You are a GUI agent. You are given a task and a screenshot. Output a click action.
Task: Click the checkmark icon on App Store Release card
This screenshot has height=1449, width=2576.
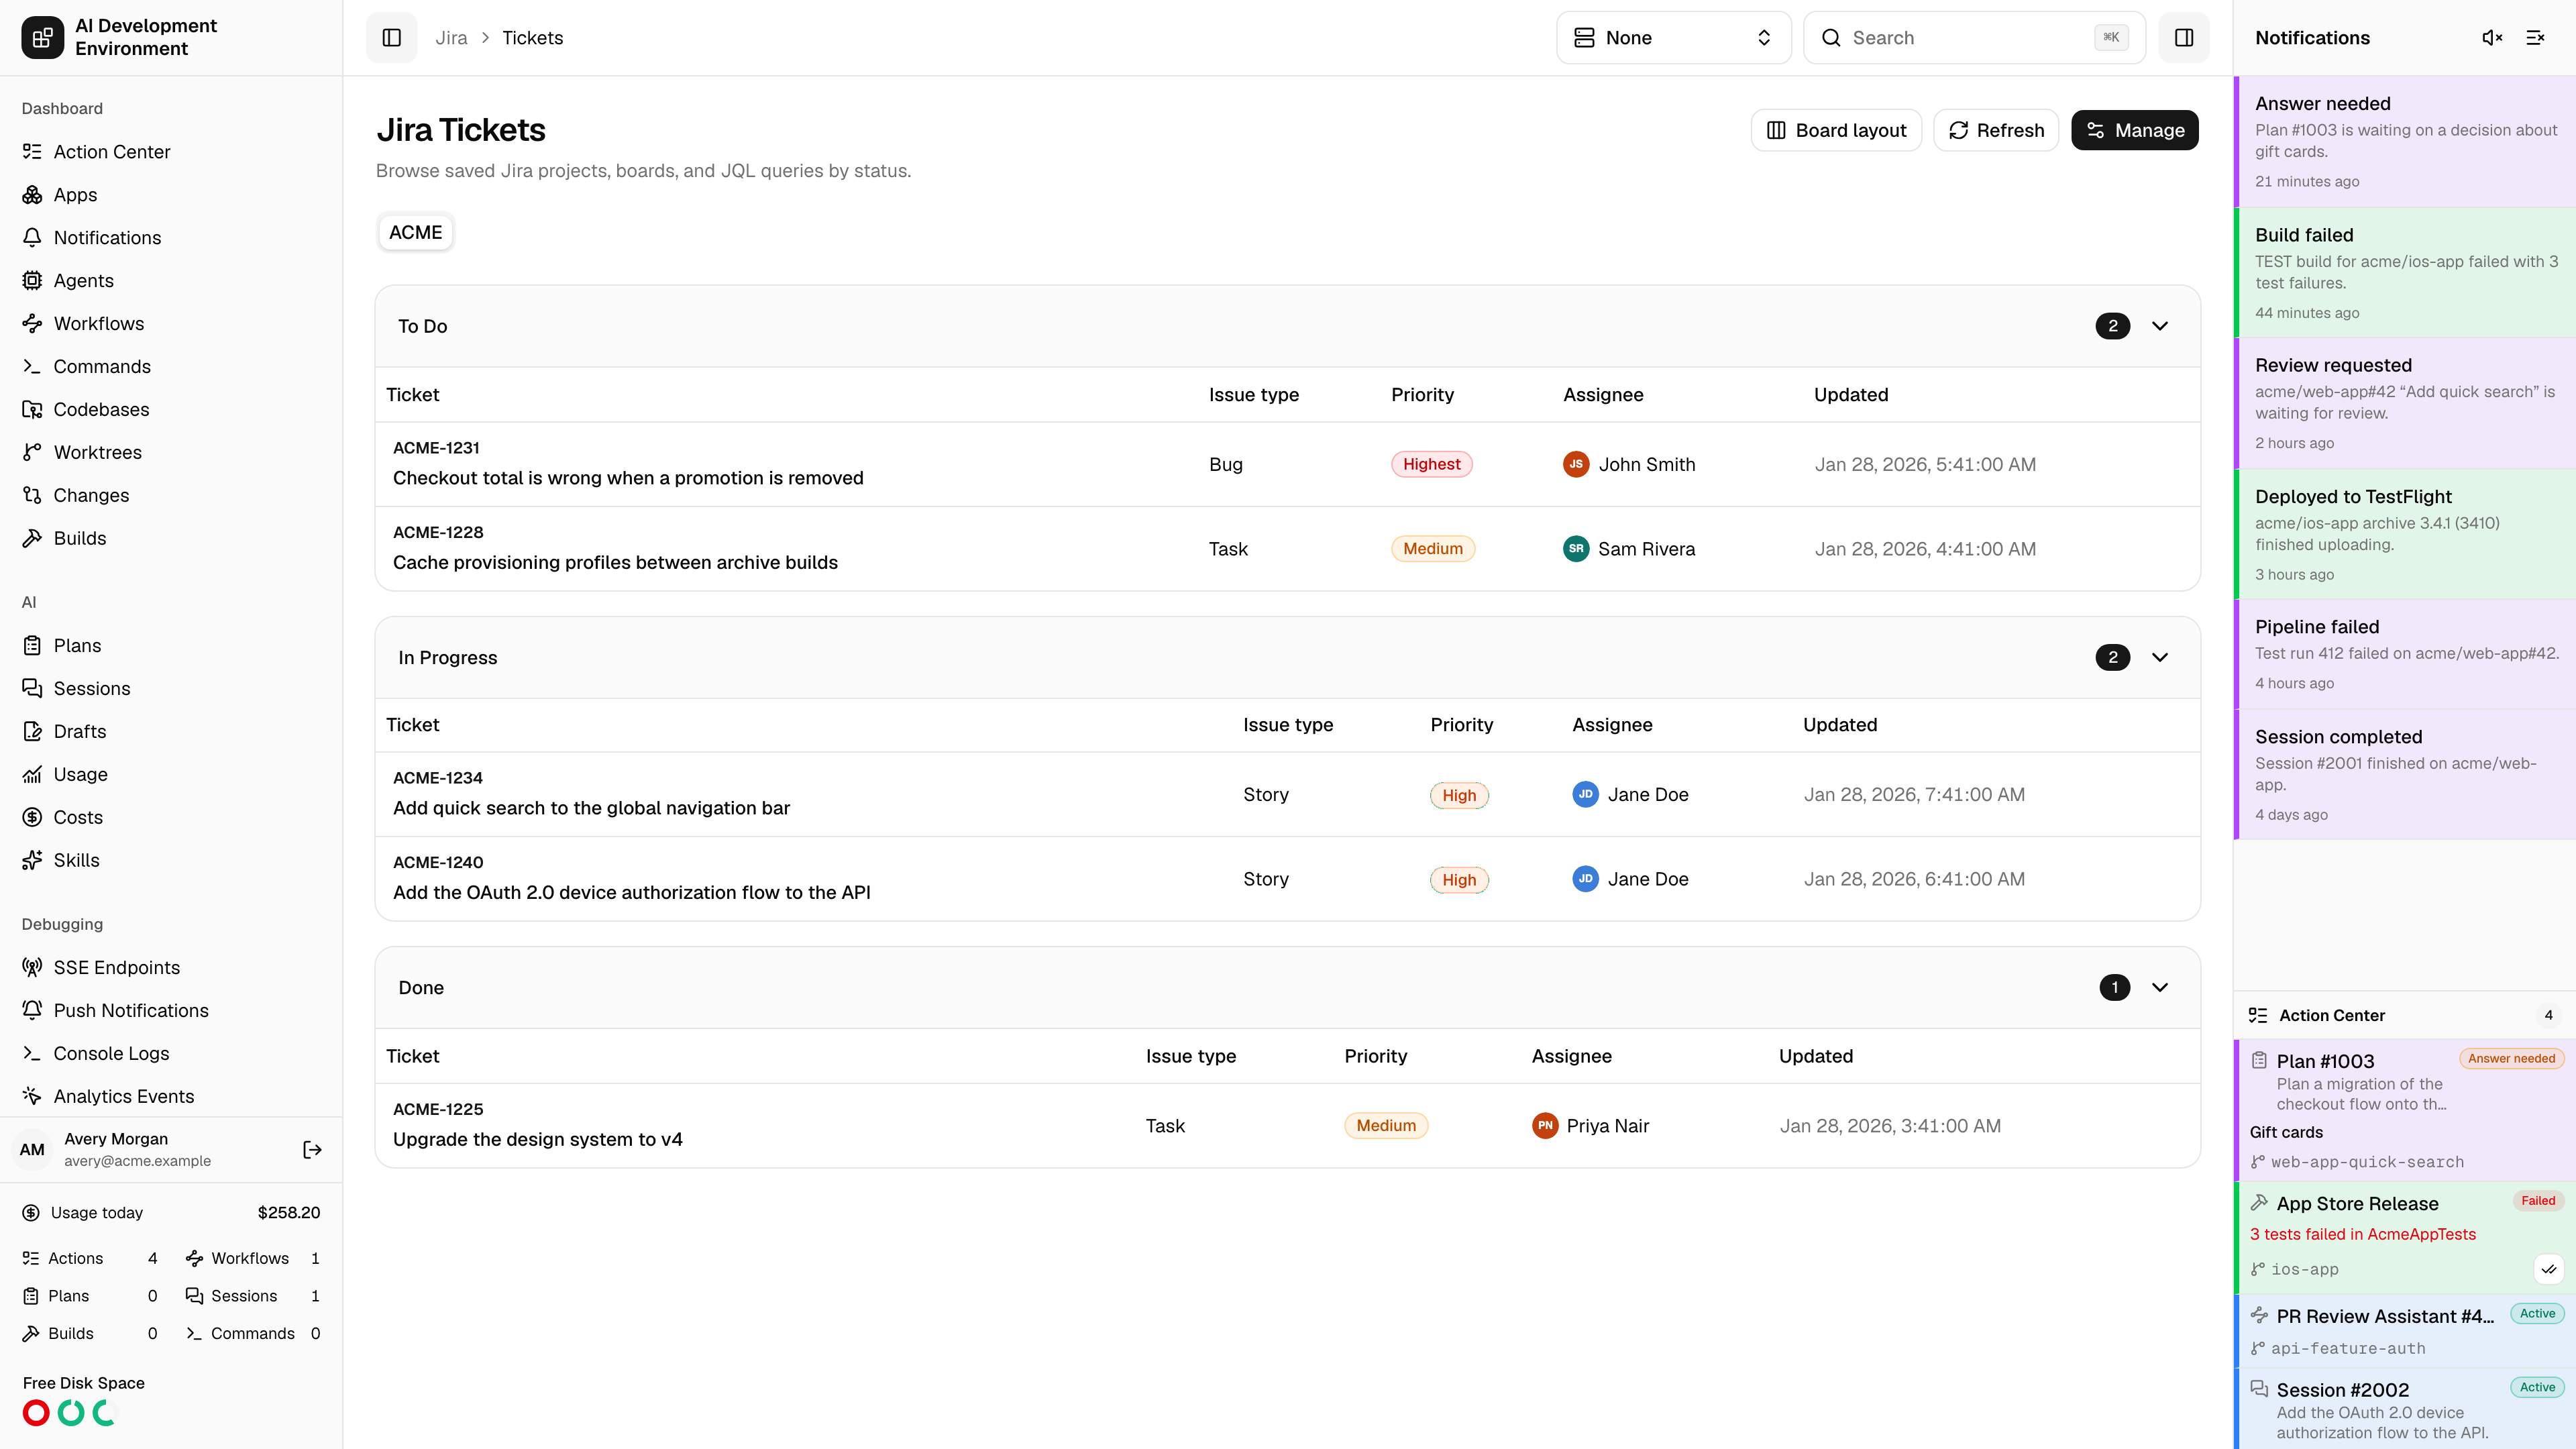(x=2549, y=1270)
